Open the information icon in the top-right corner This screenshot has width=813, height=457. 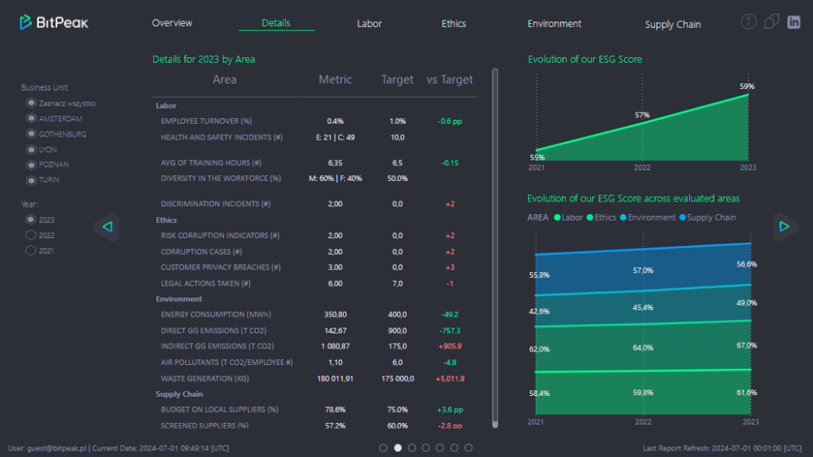[x=748, y=22]
